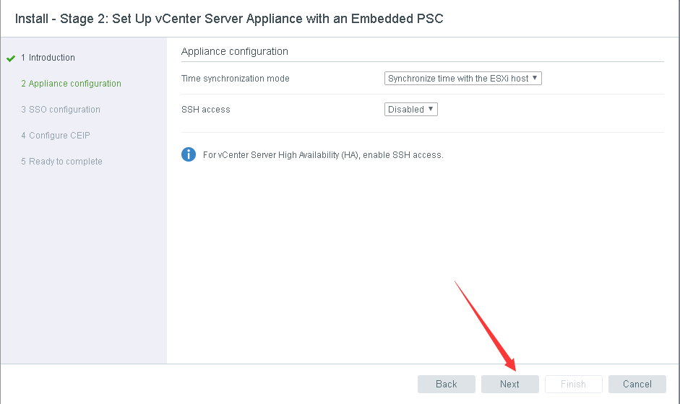Open the Time synchronization mode dropdown
The image size is (680, 404).
pyautogui.click(x=462, y=79)
